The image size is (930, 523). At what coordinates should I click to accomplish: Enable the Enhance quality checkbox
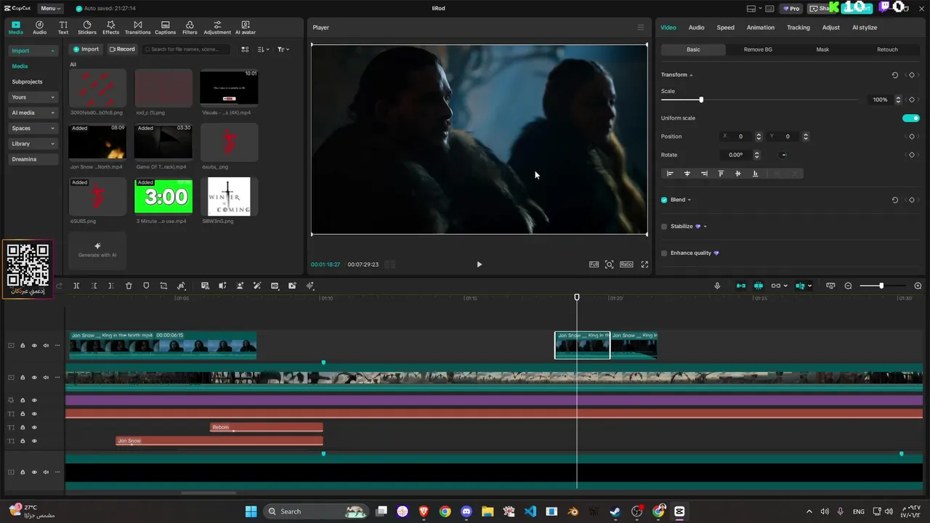click(x=664, y=253)
